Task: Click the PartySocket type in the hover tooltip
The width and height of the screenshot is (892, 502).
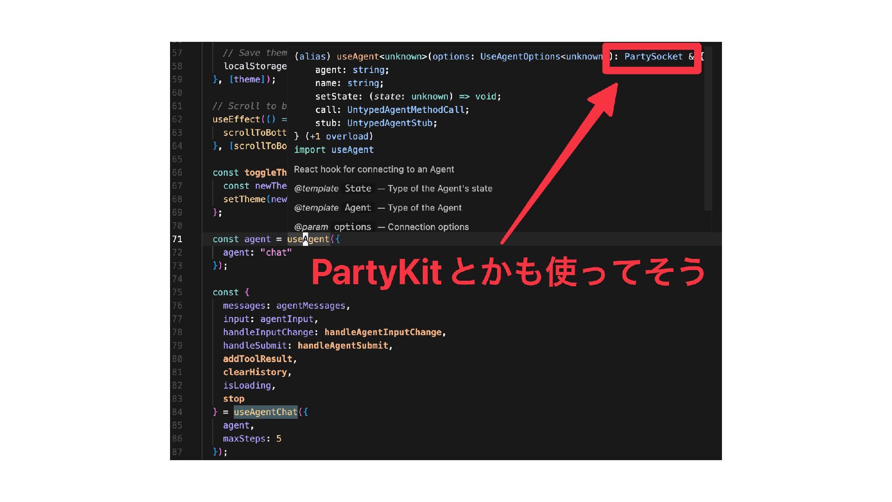Action: (x=653, y=57)
